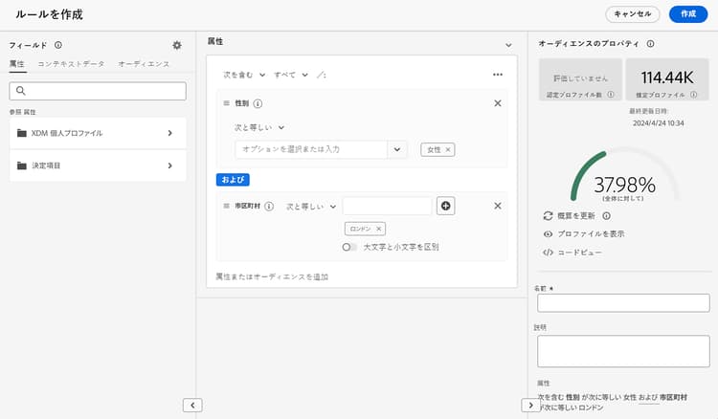Open コードビュー
Screen dimensions: 718x419
pyautogui.click(x=572, y=252)
